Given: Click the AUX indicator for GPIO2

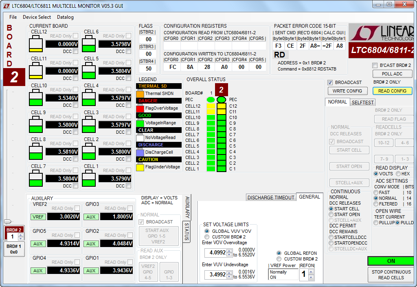Looking at the screenshot, I should click(91, 244).
